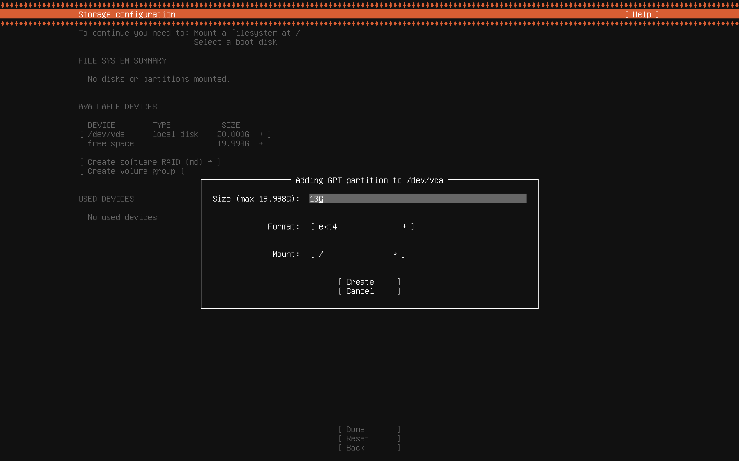
Task: Click the arrow on the Format selector
Action: (x=404, y=226)
